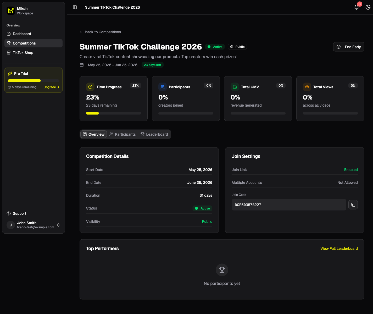
Task: Click the theme switch icon in header
Action: (x=368, y=7)
